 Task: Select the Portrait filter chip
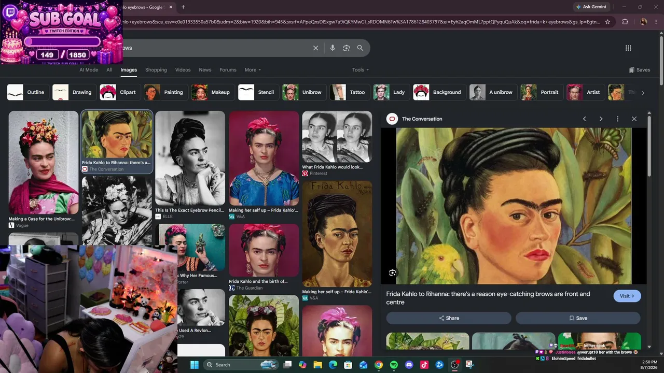click(x=542, y=92)
